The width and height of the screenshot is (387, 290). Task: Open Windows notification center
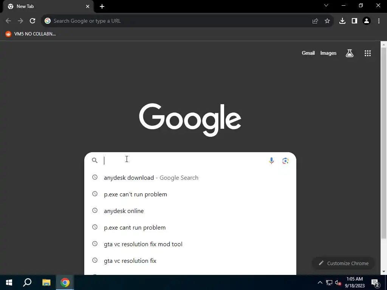click(x=375, y=283)
